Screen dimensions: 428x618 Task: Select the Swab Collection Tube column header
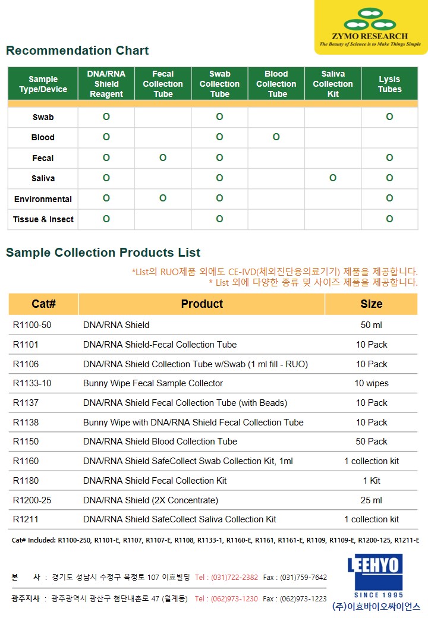click(219, 84)
